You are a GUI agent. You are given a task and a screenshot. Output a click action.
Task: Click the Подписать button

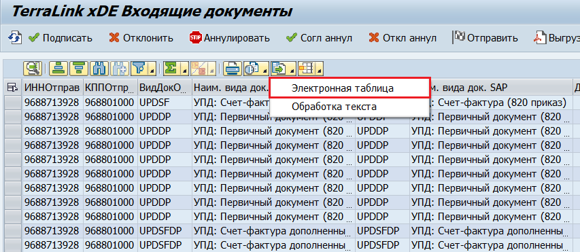click(x=61, y=38)
